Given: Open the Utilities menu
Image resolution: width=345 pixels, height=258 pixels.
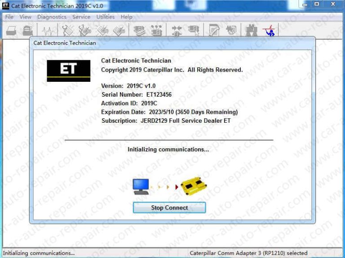Looking at the screenshot, I should [106, 17].
